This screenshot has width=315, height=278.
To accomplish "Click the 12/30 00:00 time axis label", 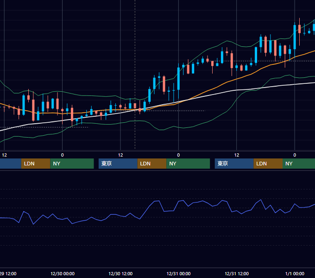I will point(63,273).
